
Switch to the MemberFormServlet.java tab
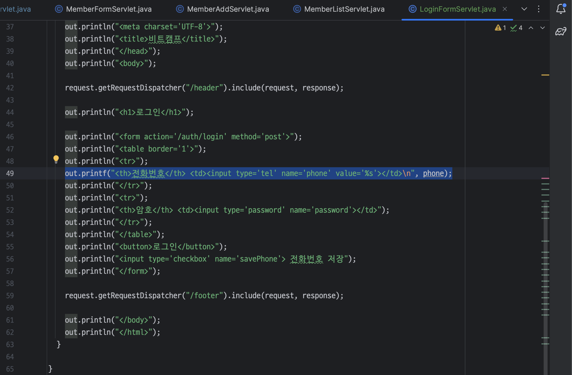point(109,9)
